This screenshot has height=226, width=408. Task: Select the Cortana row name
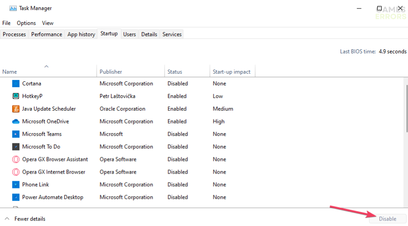pyautogui.click(x=31, y=84)
